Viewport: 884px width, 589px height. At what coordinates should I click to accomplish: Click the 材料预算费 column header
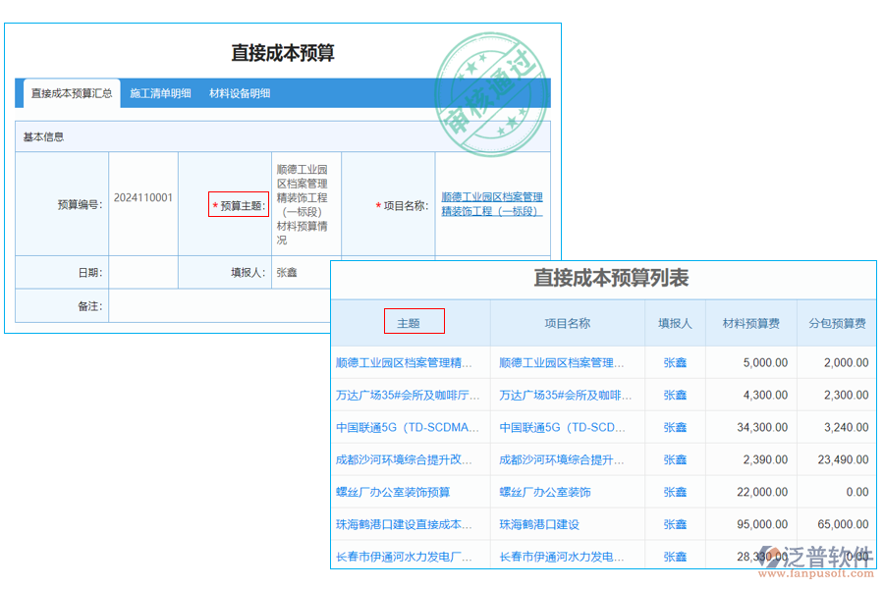752,322
